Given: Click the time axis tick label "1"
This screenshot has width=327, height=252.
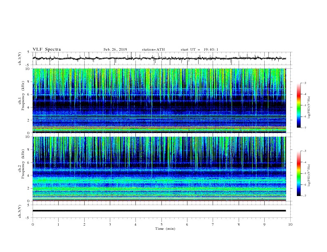Looking at the screenshot, I should click(x=58, y=224).
